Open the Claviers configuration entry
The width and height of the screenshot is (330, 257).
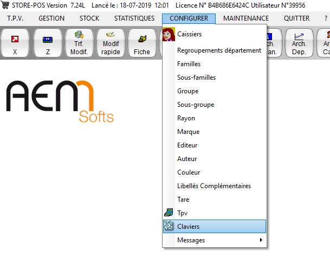click(187, 226)
